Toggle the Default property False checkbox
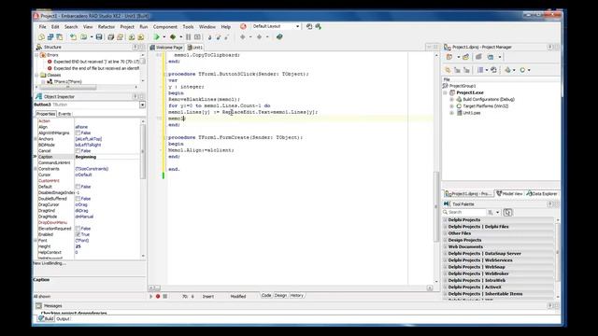Viewport: 598px width, 336px height. tap(78, 187)
